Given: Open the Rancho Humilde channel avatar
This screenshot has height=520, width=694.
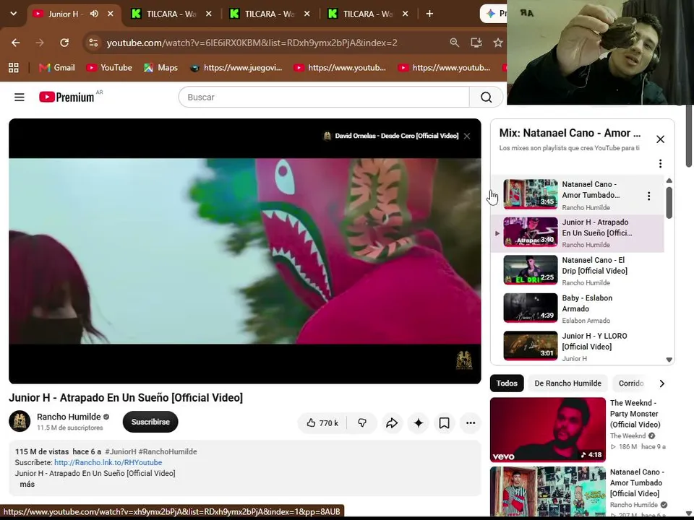Looking at the screenshot, I should [x=20, y=421].
